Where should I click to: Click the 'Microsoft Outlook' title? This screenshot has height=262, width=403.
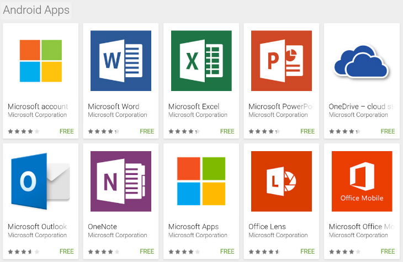(x=38, y=227)
